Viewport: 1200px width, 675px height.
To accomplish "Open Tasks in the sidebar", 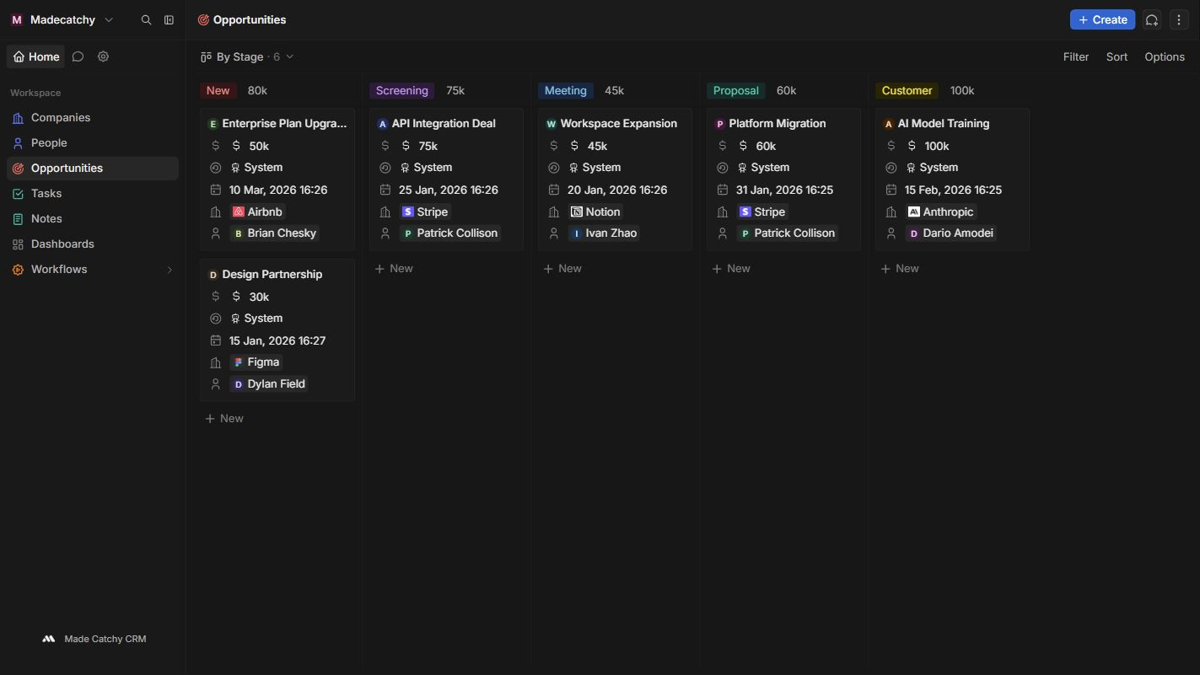I will point(93,194).
